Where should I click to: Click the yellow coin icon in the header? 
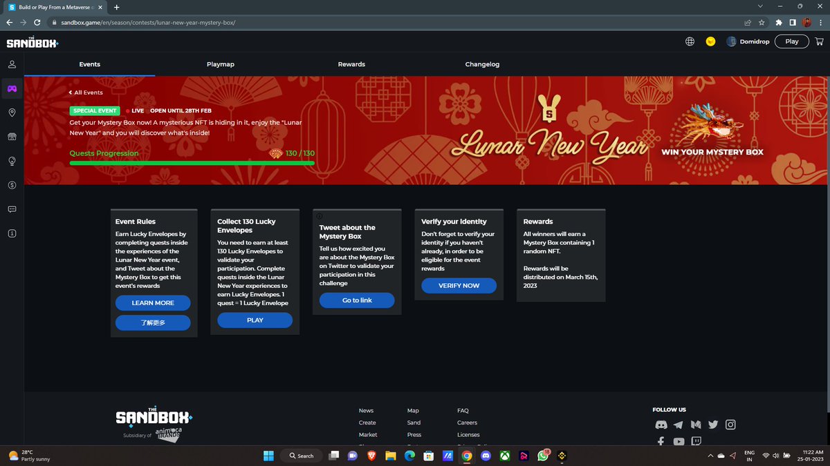pos(710,41)
